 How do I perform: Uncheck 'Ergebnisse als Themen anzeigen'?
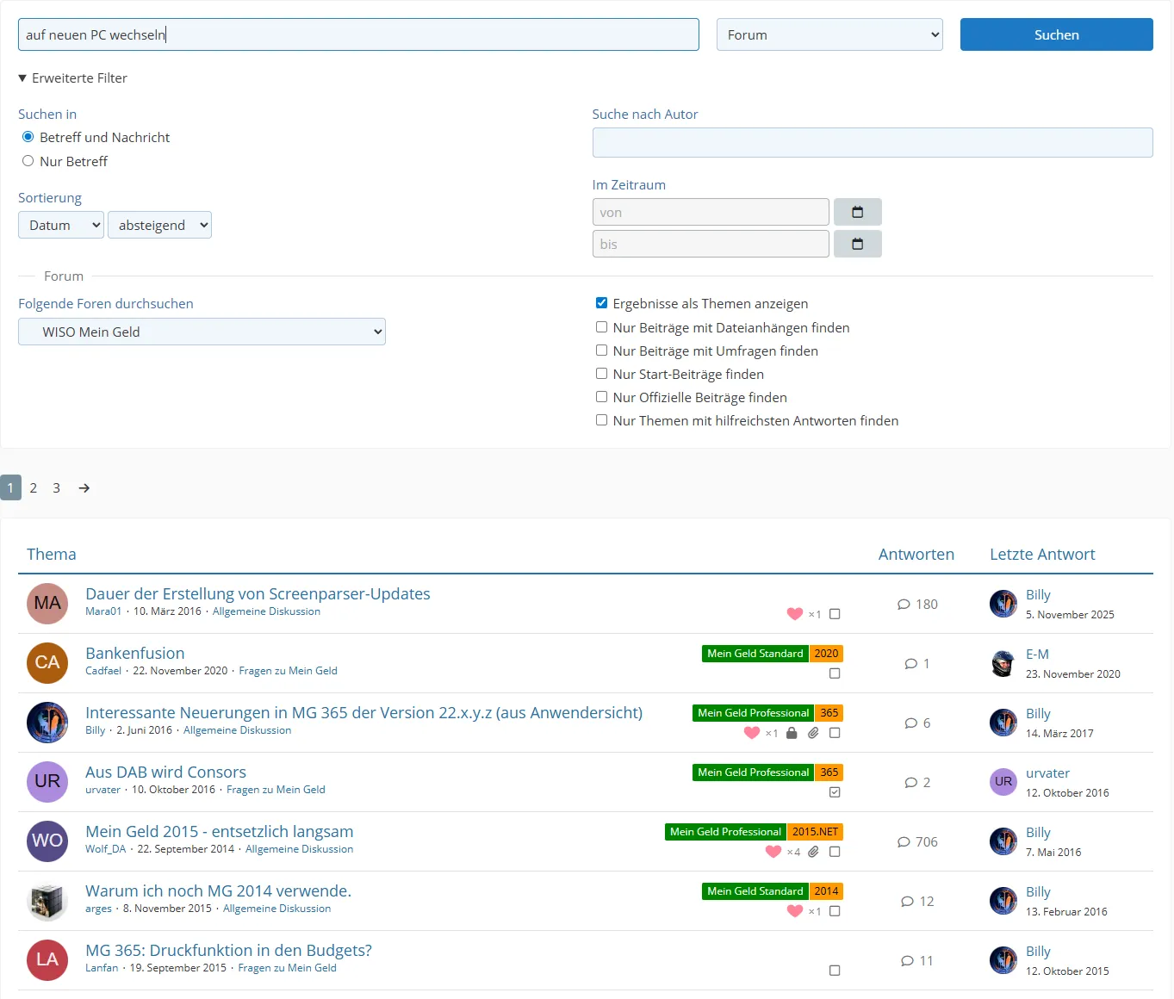pos(601,303)
